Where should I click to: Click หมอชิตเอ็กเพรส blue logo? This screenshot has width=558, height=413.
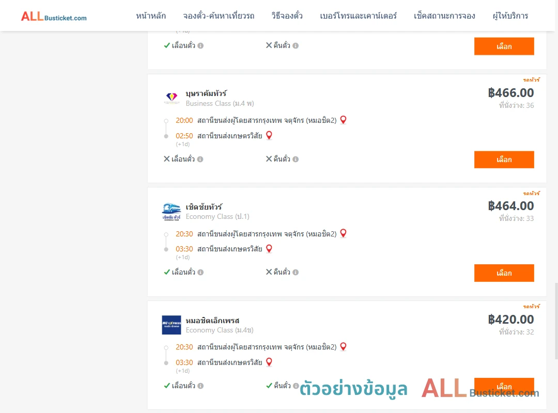[172, 325]
